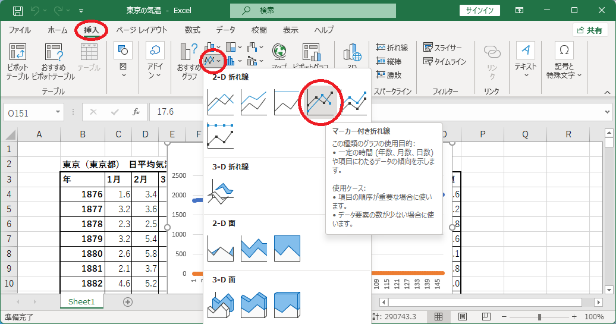Select the 2-D area chart icon

(221, 248)
